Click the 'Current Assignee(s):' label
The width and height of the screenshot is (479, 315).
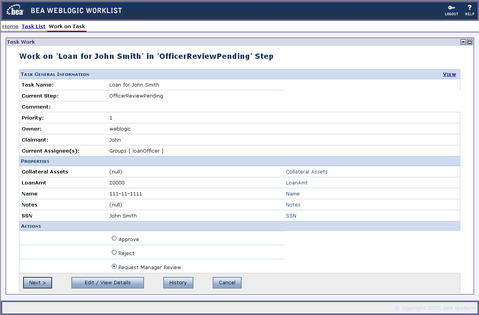tap(51, 151)
